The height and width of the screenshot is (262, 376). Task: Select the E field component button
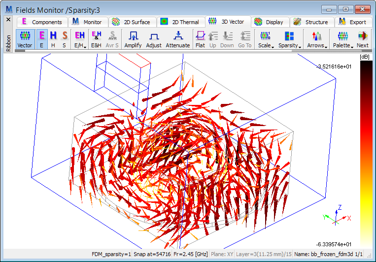(x=41, y=39)
